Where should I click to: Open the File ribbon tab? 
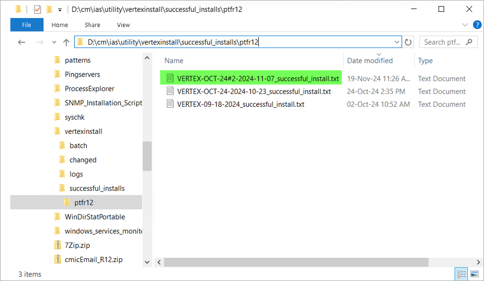tap(27, 25)
